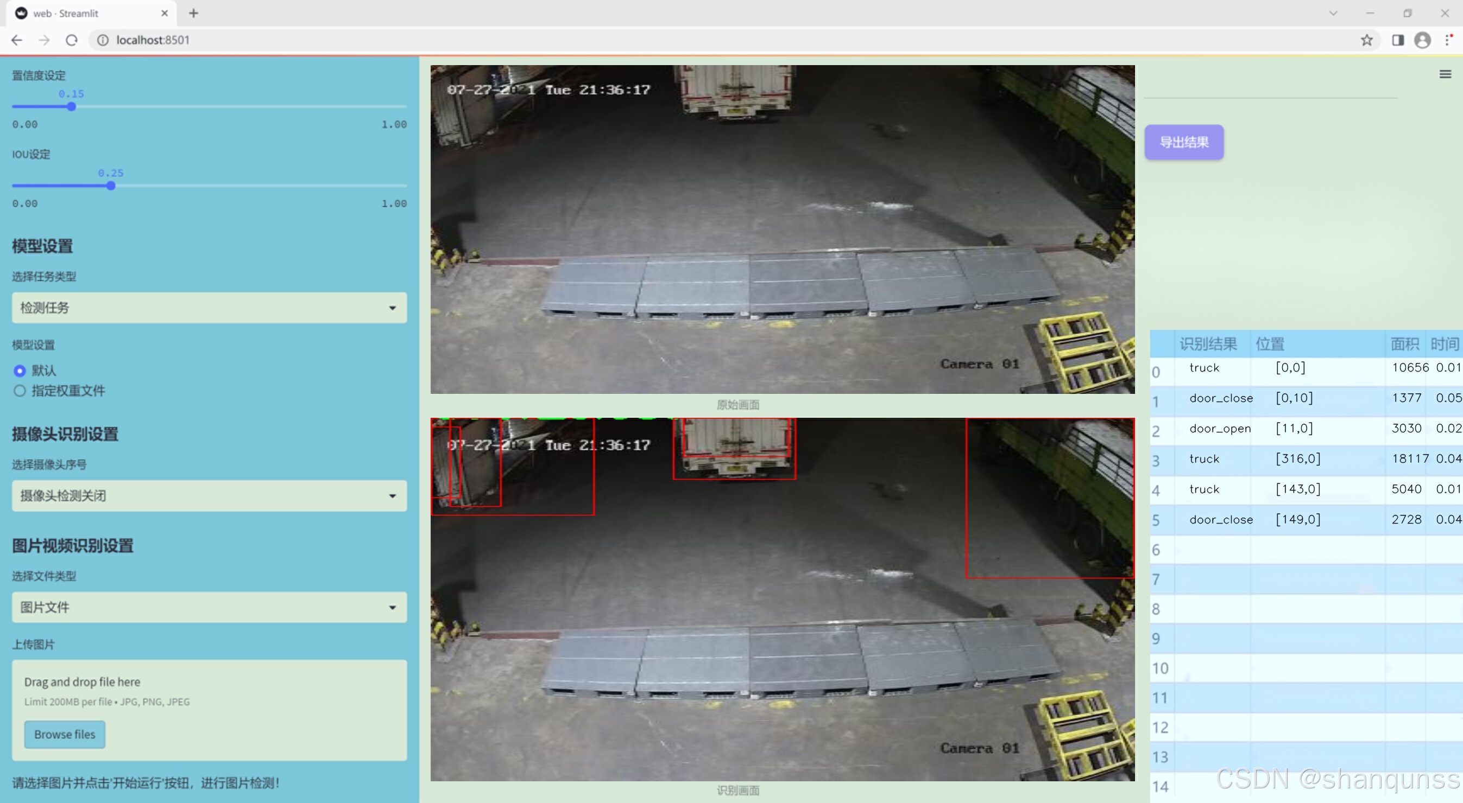Open the 图片文件 file type dropdown

[x=209, y=607]
